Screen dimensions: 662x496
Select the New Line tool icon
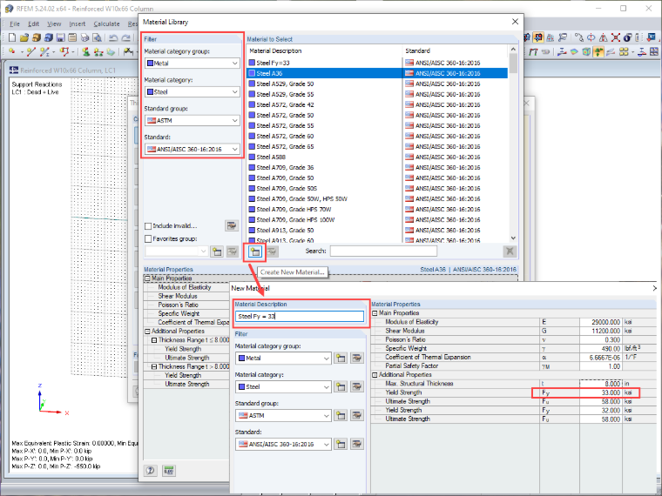30,52
